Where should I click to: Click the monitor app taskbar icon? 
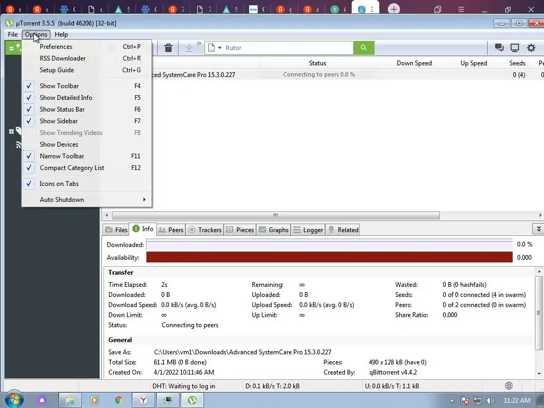click(168, 400)
